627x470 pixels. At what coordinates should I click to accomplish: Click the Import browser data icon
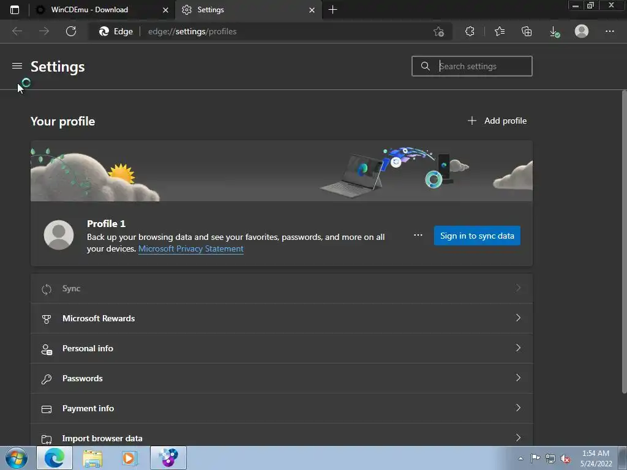[47, 439]
